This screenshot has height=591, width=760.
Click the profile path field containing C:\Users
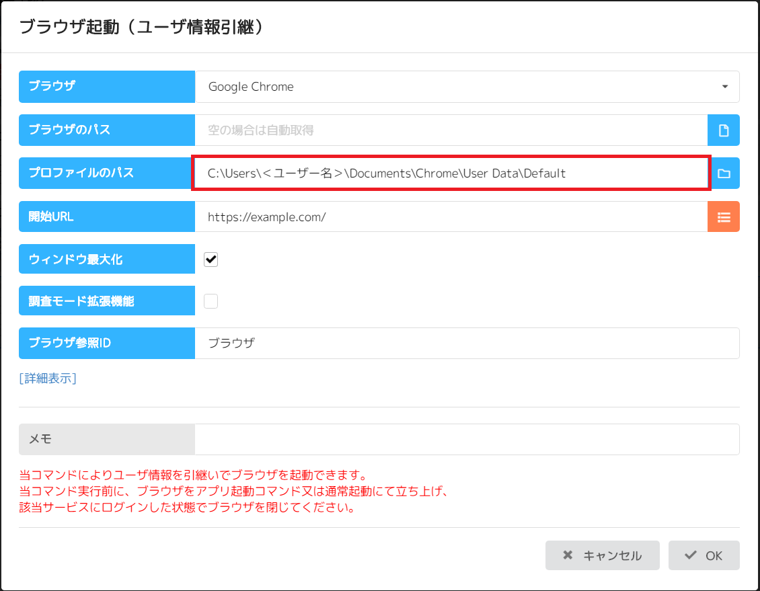[x=451, y=173]
